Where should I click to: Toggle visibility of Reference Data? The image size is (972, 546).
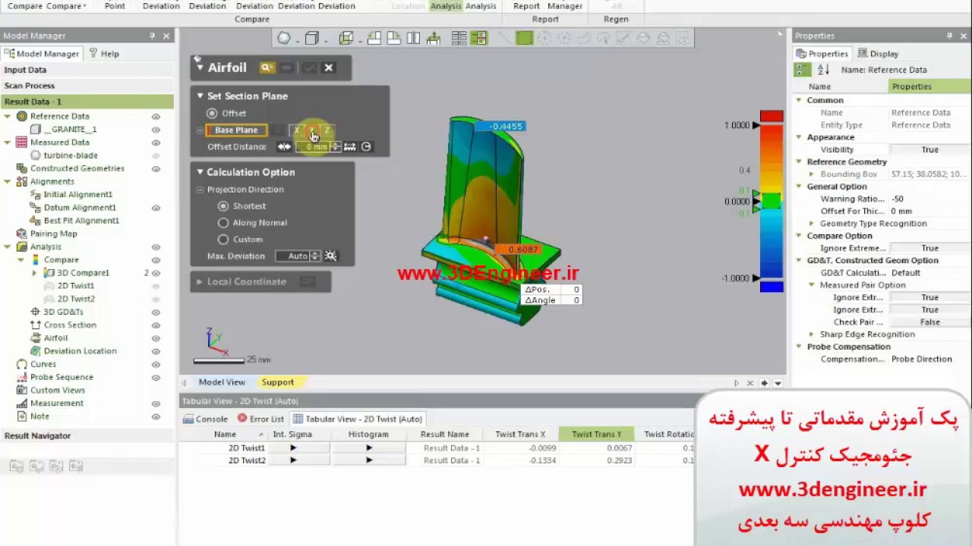[x=156, y=117]
